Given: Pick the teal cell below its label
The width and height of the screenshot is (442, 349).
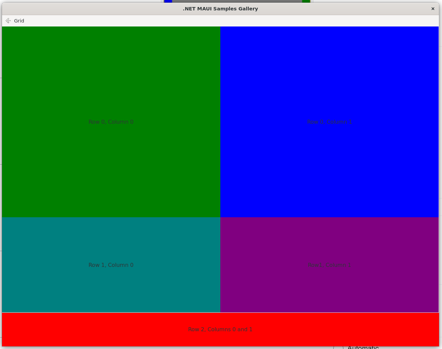Looking at the screenshot, I should click(x=111, y=292).
